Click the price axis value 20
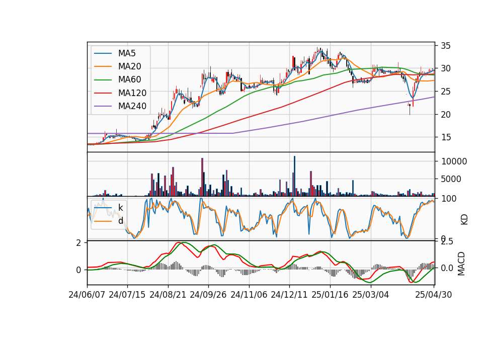This screenshot has height=347, width=483. tap(446, 115)
